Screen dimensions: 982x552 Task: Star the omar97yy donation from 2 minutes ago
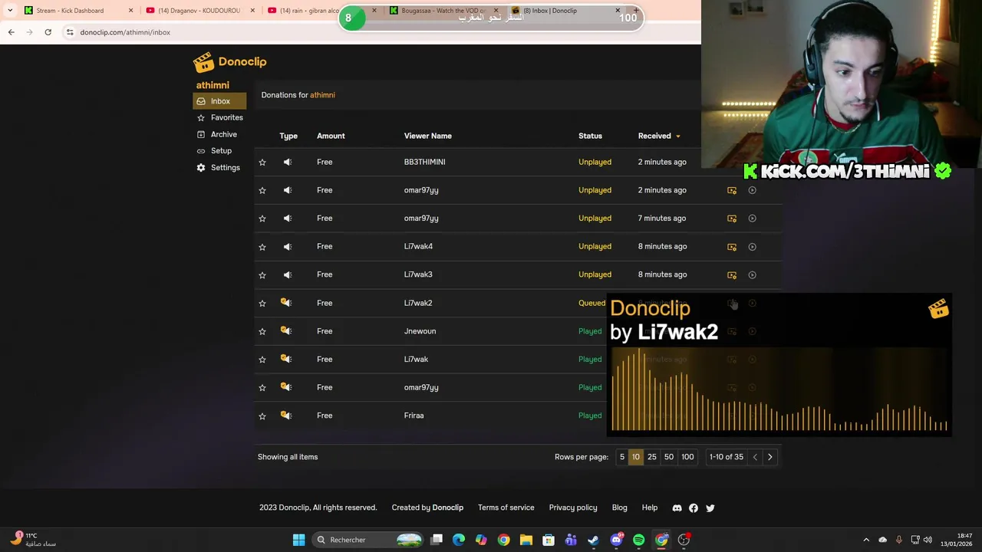(x=262, y=190)
